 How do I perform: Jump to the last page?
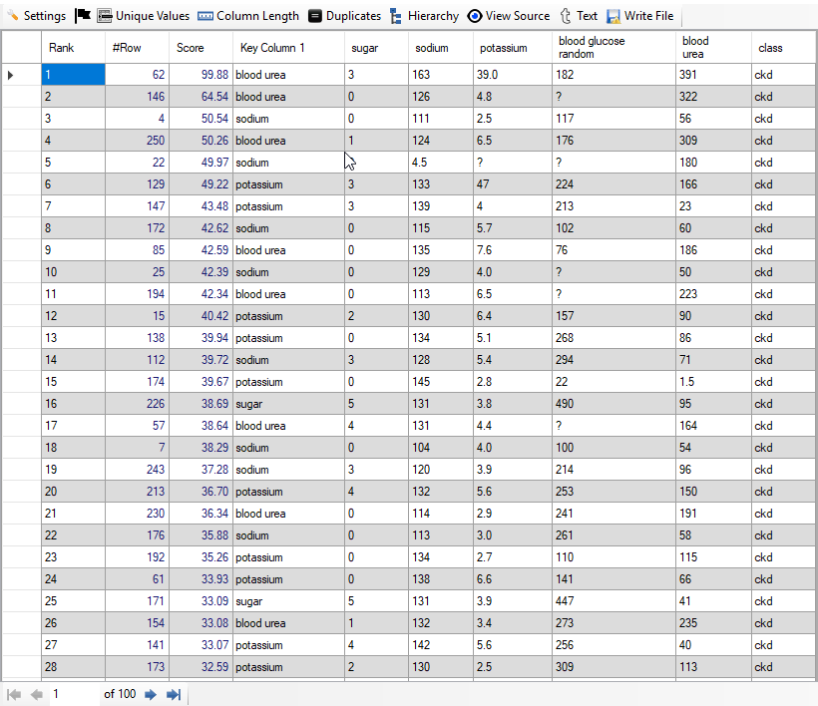173,694
